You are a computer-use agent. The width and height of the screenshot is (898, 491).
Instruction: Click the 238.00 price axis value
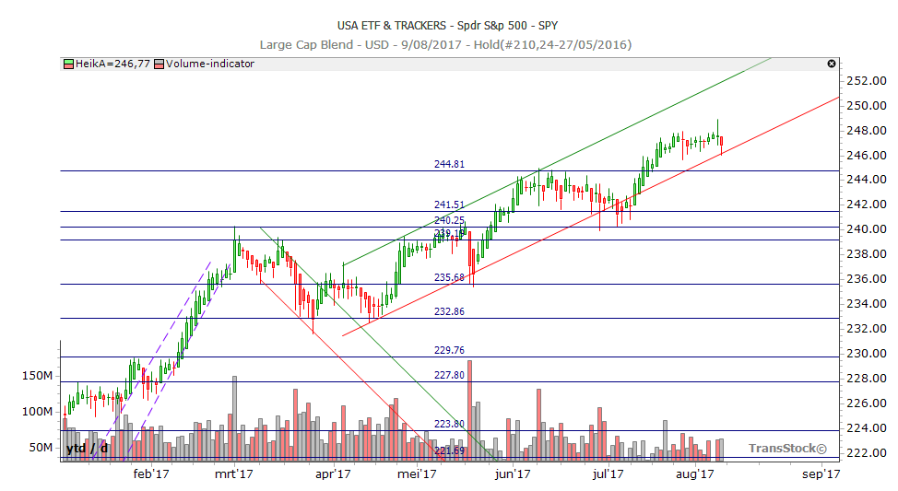pos(867,254)
